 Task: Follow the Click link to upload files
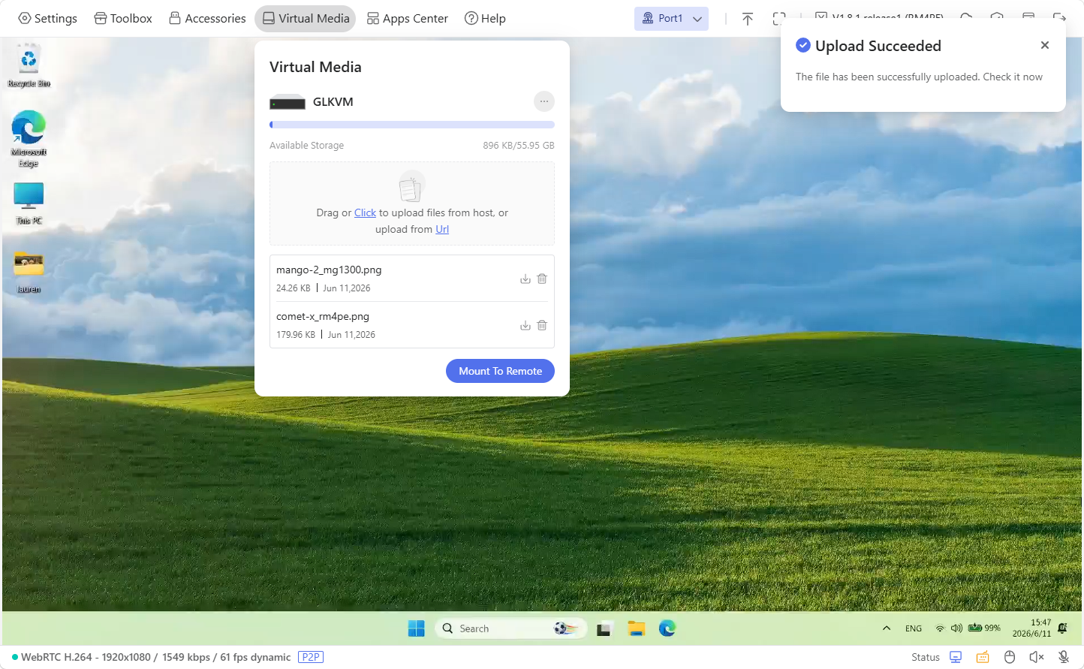[x=365, y=212]
